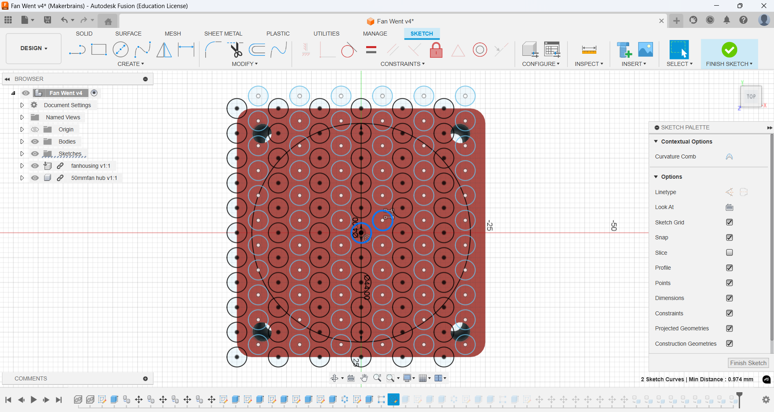774x412 pixels.
Task: Select the Line tool
Action: click(x=77, y=49)
